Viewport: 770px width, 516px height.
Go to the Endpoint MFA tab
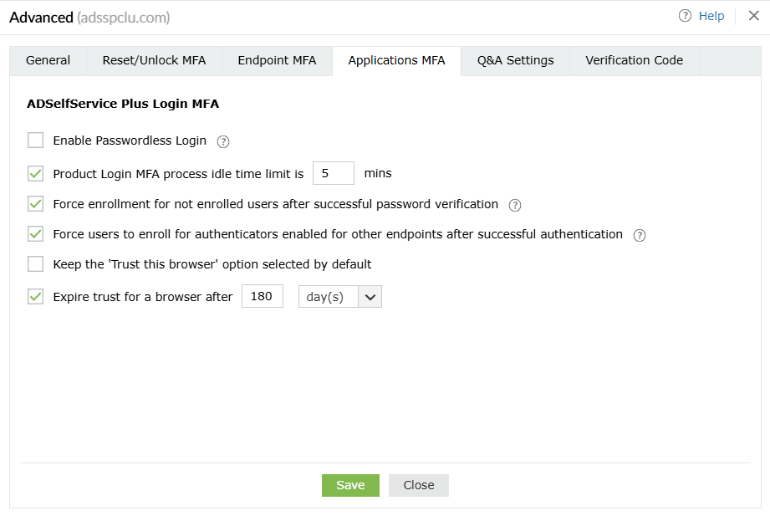tap(277, 60)
